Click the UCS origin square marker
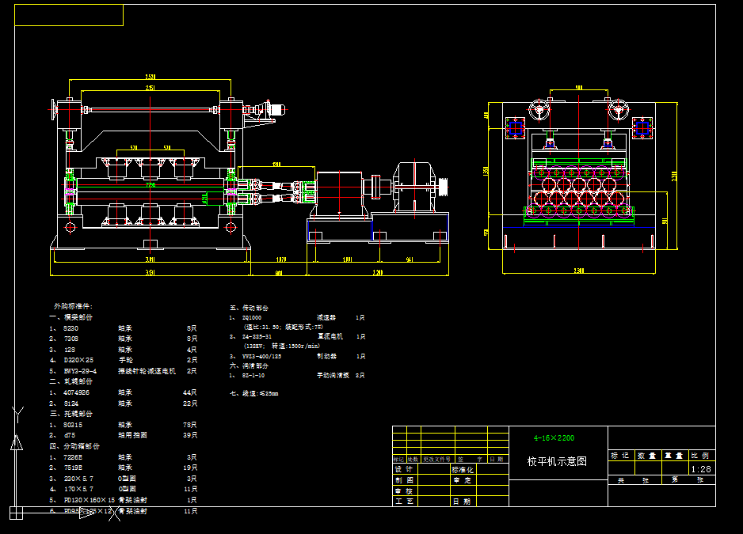 click(15, 513)
